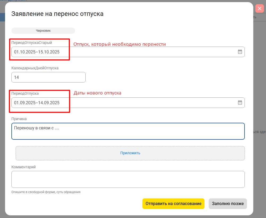Click red note Отпуск, который необходимо перенести

pos(119,44)
